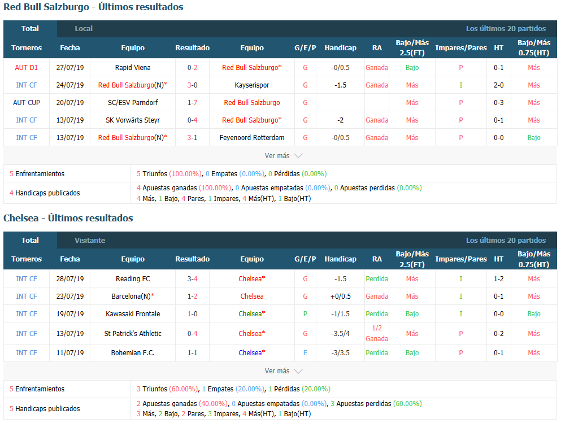Open the INT CF link in Bohemian F.C. row
The width and height of the screenshot is (561, 423).
point(27,353)
